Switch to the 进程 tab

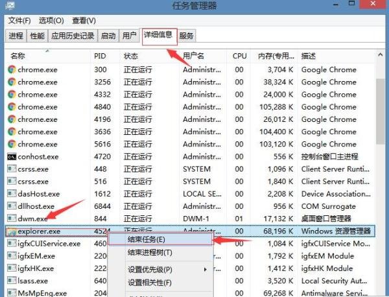click(16, 36)
